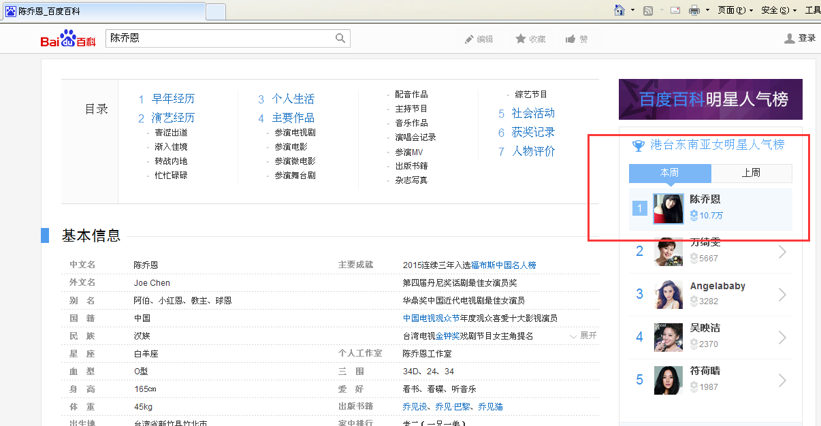Click 符荷晴 photo thumbnail

click(x=669, y=380)
